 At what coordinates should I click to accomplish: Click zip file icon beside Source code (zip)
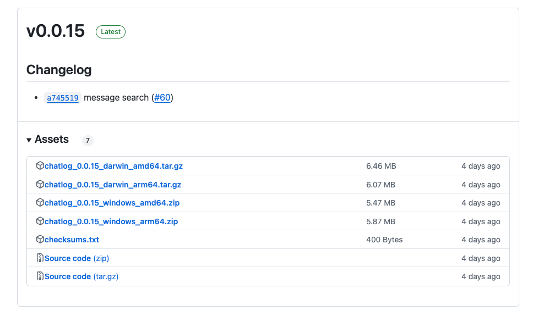[x=40, y=258]
